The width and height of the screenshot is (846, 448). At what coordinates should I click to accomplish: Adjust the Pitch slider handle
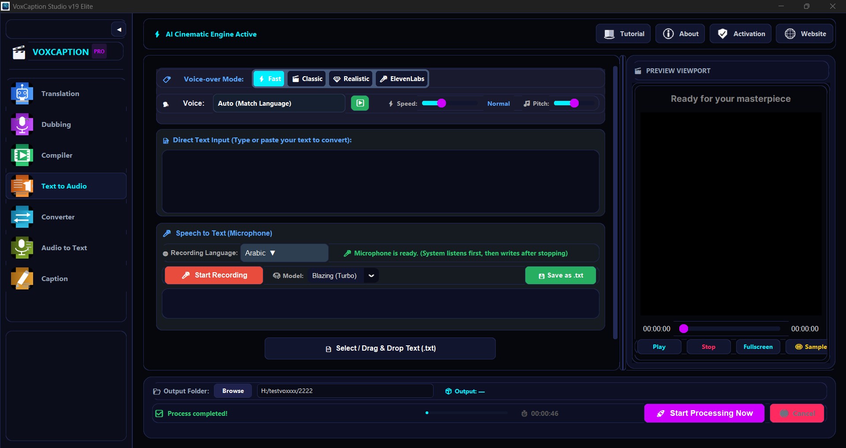click(x=574, y=103)
